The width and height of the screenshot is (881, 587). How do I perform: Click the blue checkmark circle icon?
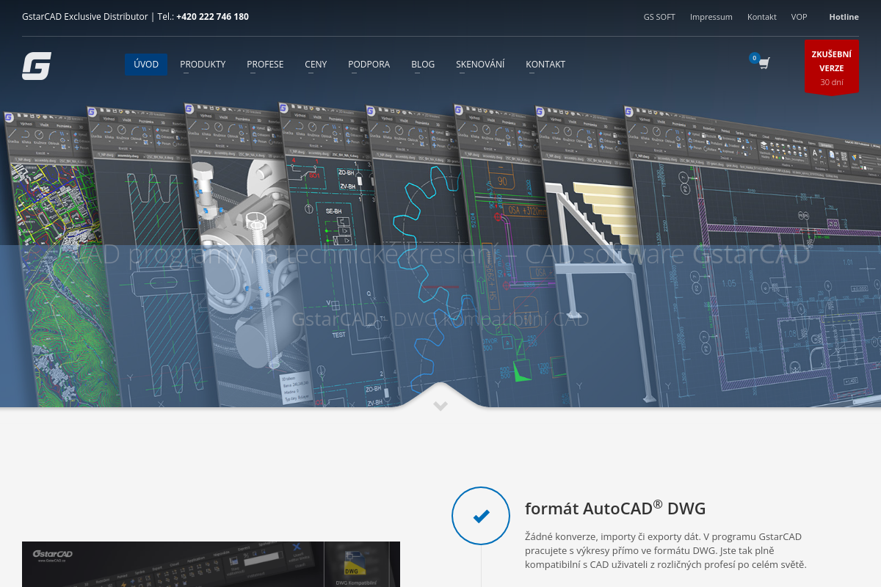click(x=481, y=516)
